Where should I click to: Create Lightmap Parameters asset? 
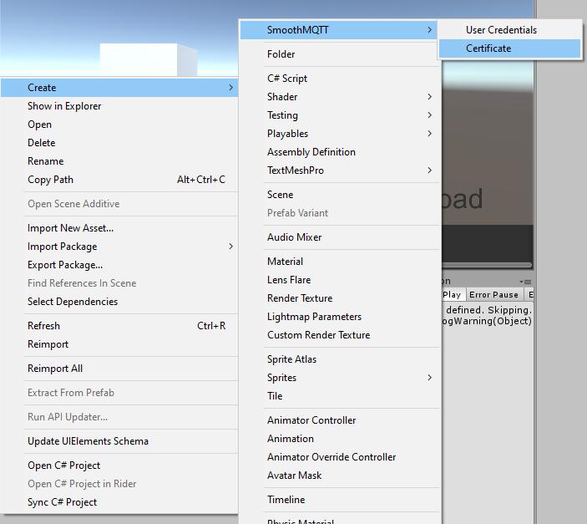[339, 317]
